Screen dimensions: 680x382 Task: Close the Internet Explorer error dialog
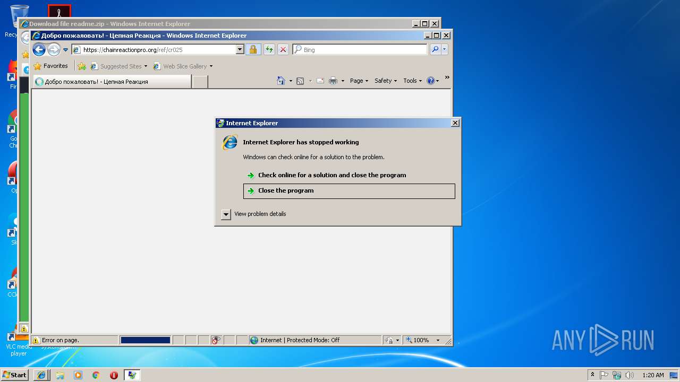pos(455,123)
